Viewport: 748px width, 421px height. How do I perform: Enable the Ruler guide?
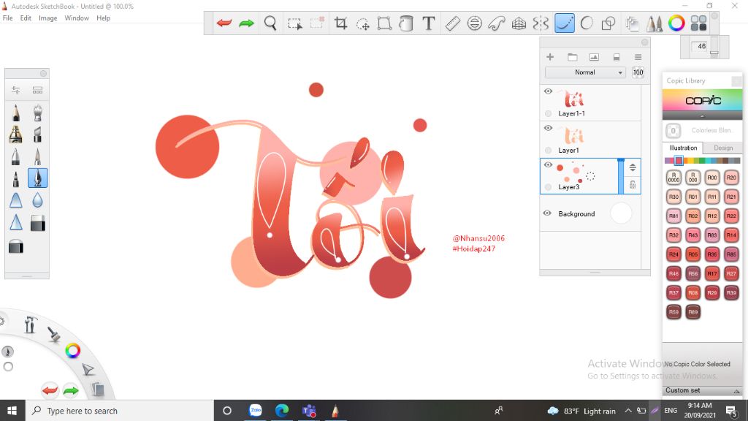[x=452, y=23]
